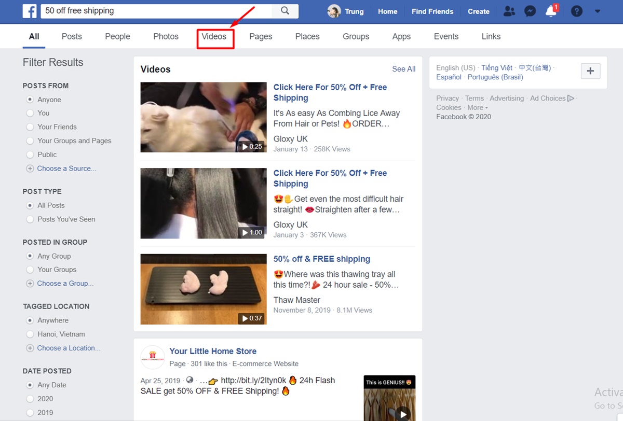Switch to the Pages tab
Viewport: 623px width, 421px height.
[x=261, y=36]
